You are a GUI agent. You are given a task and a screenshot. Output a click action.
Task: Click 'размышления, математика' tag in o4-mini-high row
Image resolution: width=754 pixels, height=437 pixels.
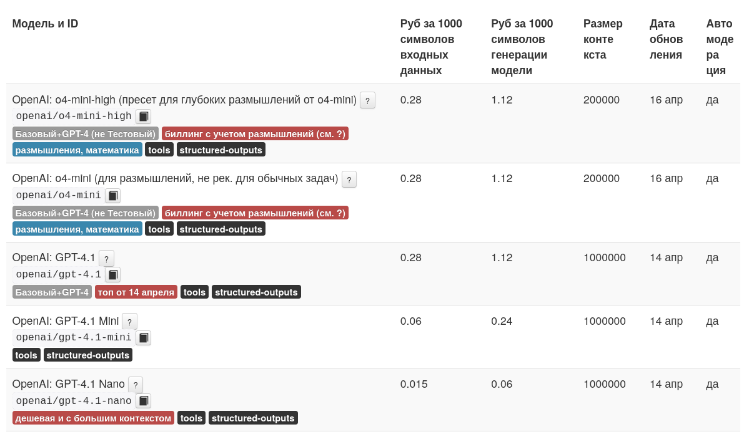click(77, 150)
